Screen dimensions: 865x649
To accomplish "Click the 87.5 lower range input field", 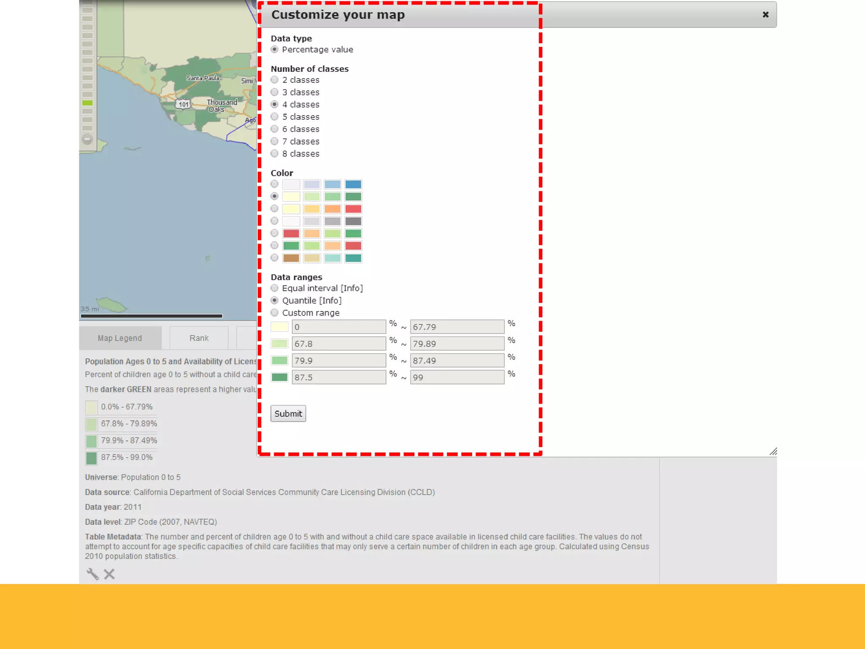I will [x=339, y=377].
